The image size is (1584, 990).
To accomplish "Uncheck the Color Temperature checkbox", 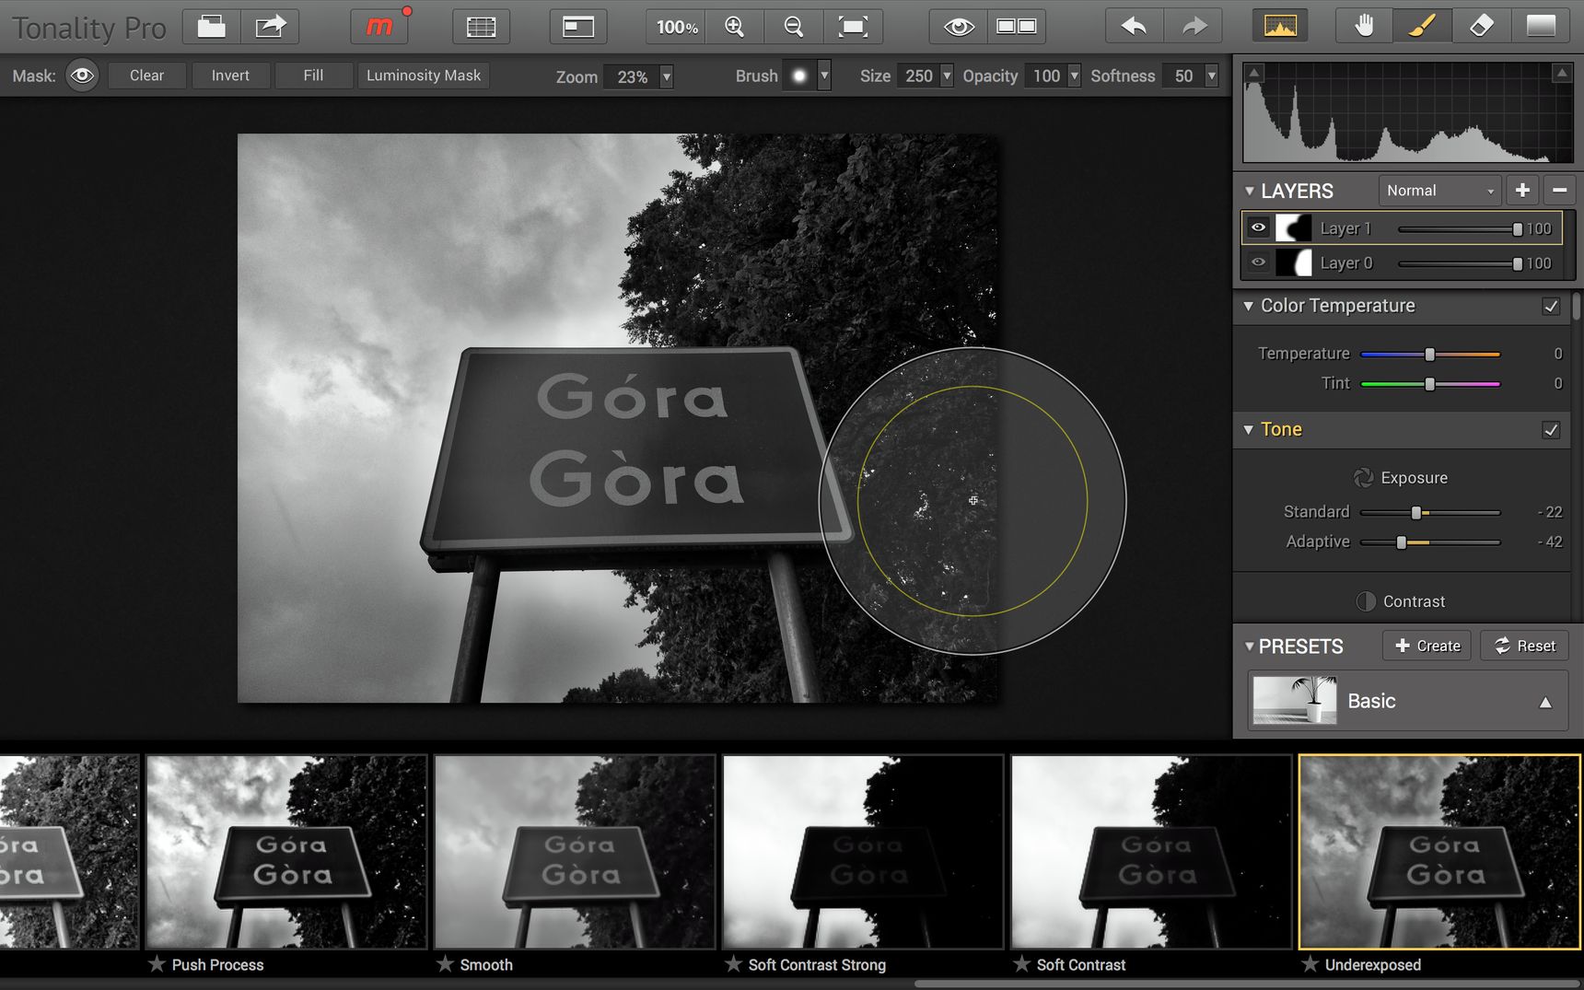I will pyautogui.click(x=1551, y=306).
